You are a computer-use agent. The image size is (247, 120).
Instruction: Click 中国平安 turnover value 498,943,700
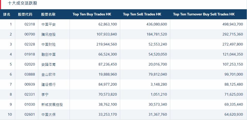click(230, 24)
